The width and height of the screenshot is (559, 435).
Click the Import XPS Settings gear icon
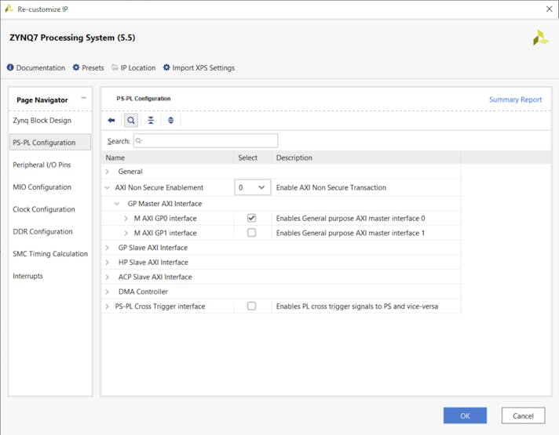[x=166, y=68]
